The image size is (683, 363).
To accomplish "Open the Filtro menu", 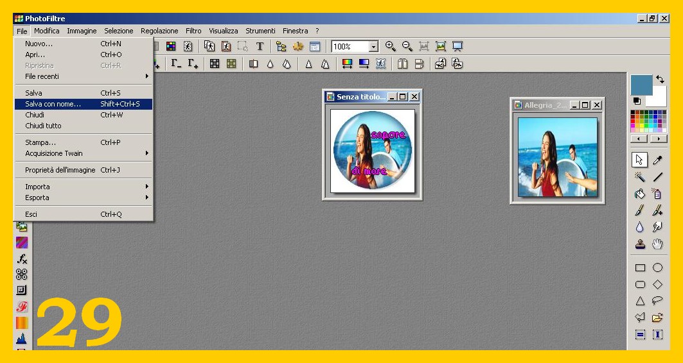I will click(193, 31).
